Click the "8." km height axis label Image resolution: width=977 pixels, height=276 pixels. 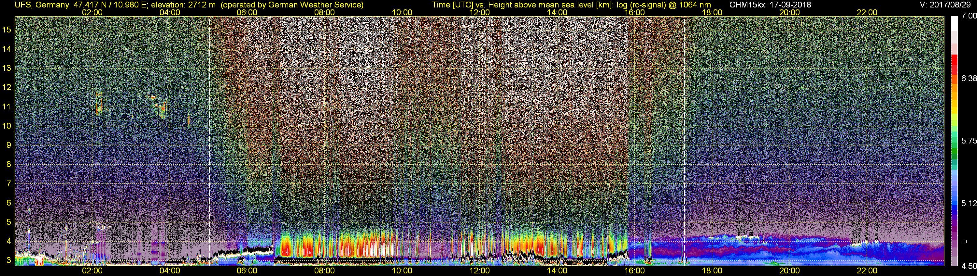pos(9,165)
